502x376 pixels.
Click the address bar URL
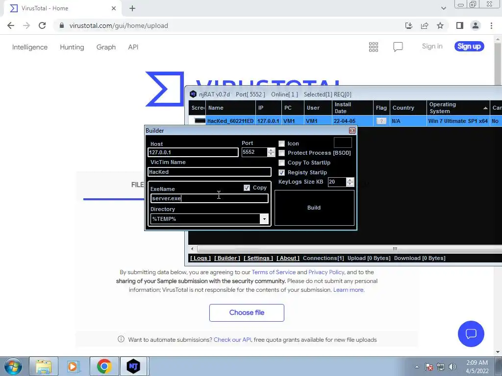119,25
